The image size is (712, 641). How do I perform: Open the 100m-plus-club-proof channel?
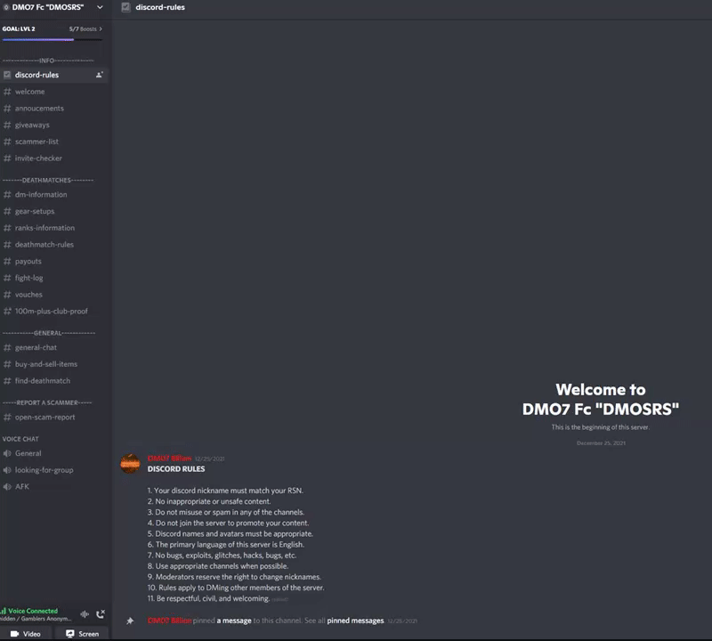click(53, 312)
